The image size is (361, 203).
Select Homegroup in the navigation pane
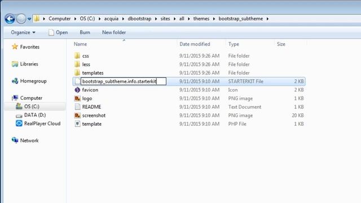click(x=33, y=81)
